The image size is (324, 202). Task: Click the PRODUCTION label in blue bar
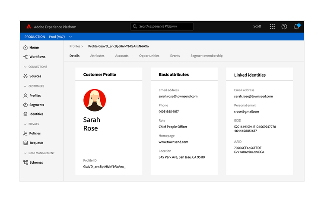[35, 37]
